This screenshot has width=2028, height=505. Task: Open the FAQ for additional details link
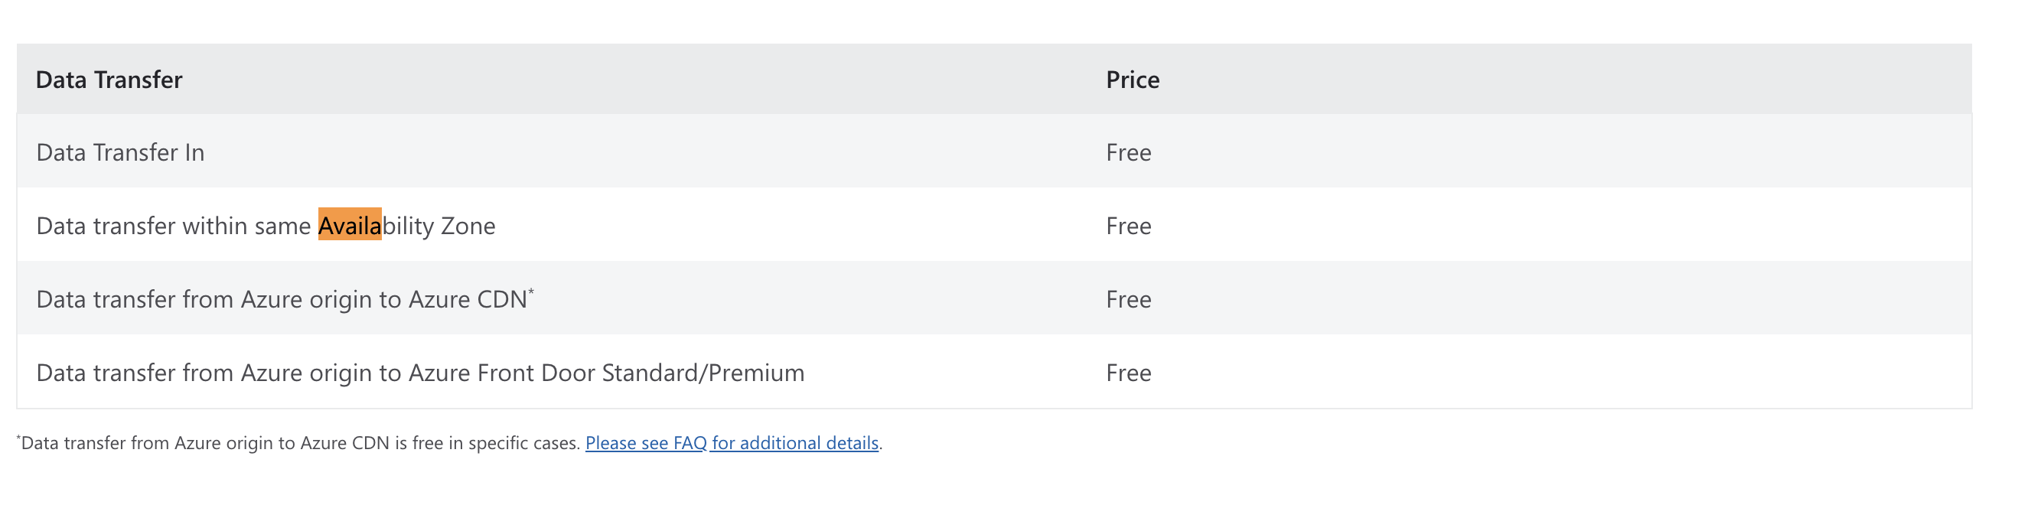click(x=732, y=443)
